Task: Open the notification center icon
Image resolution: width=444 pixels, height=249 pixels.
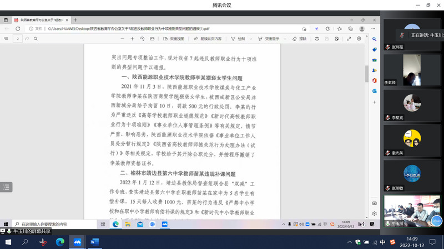Action: tap(432, 242)
